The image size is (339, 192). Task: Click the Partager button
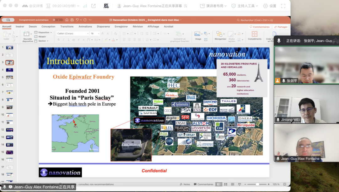[x=280, y=27]
